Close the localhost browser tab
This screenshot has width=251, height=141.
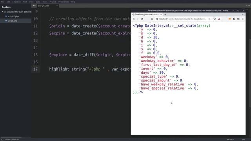point(161,14)
